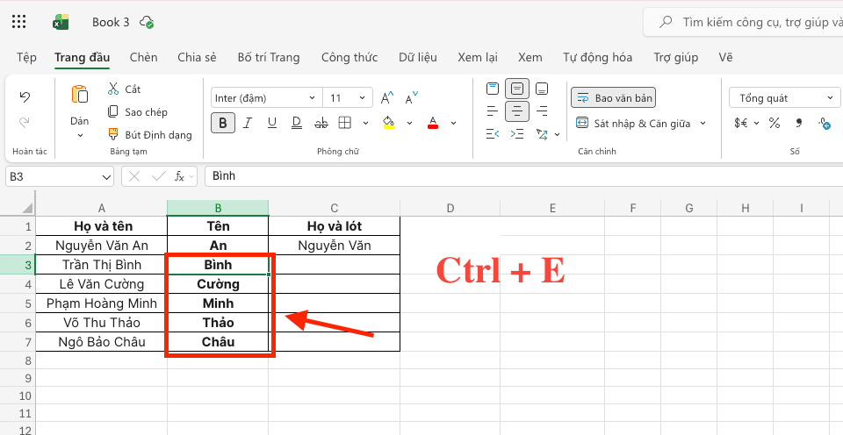843x435 pixels.
Task: Click the Select All corner triangle
Action: (27, 208)
